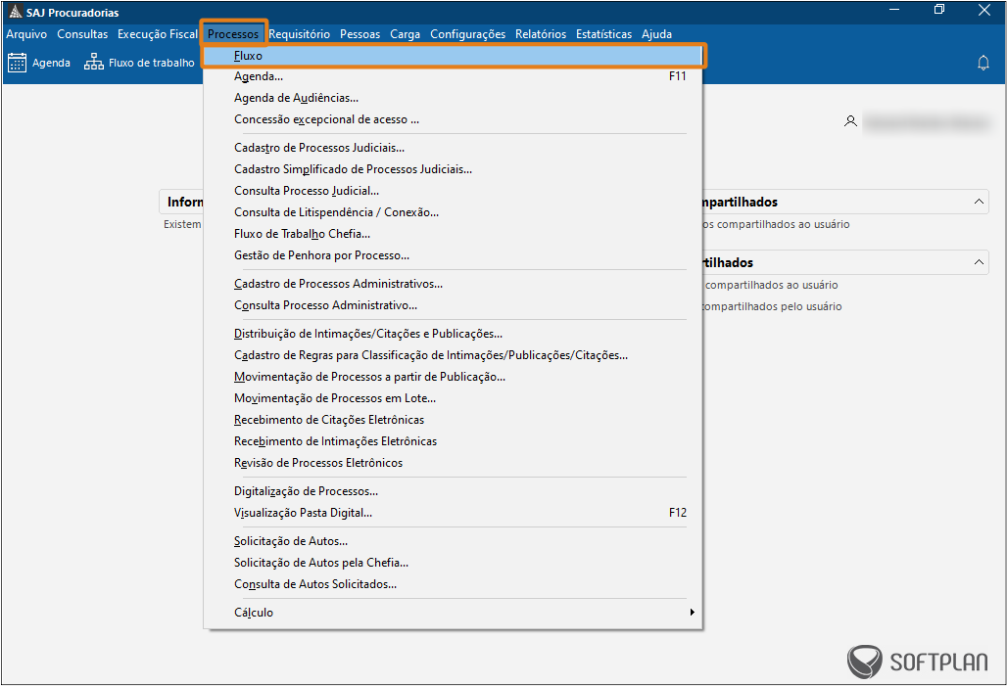
Task: Select Consulta Processo Administrativo...
Action: coord(453,305)
